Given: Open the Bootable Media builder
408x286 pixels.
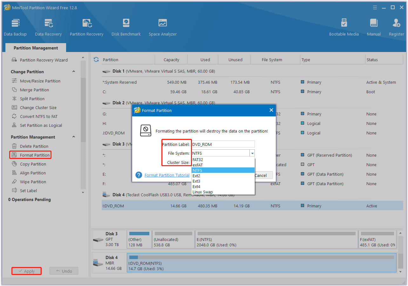Looking at the screenshot, I should pyautogui.click(x=344, y=28).
